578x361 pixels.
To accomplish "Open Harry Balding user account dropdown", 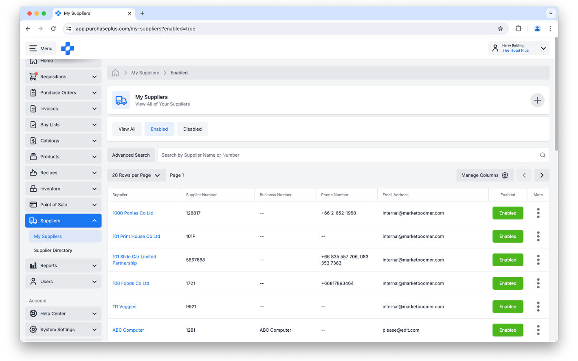I will (x=519, y=48).
